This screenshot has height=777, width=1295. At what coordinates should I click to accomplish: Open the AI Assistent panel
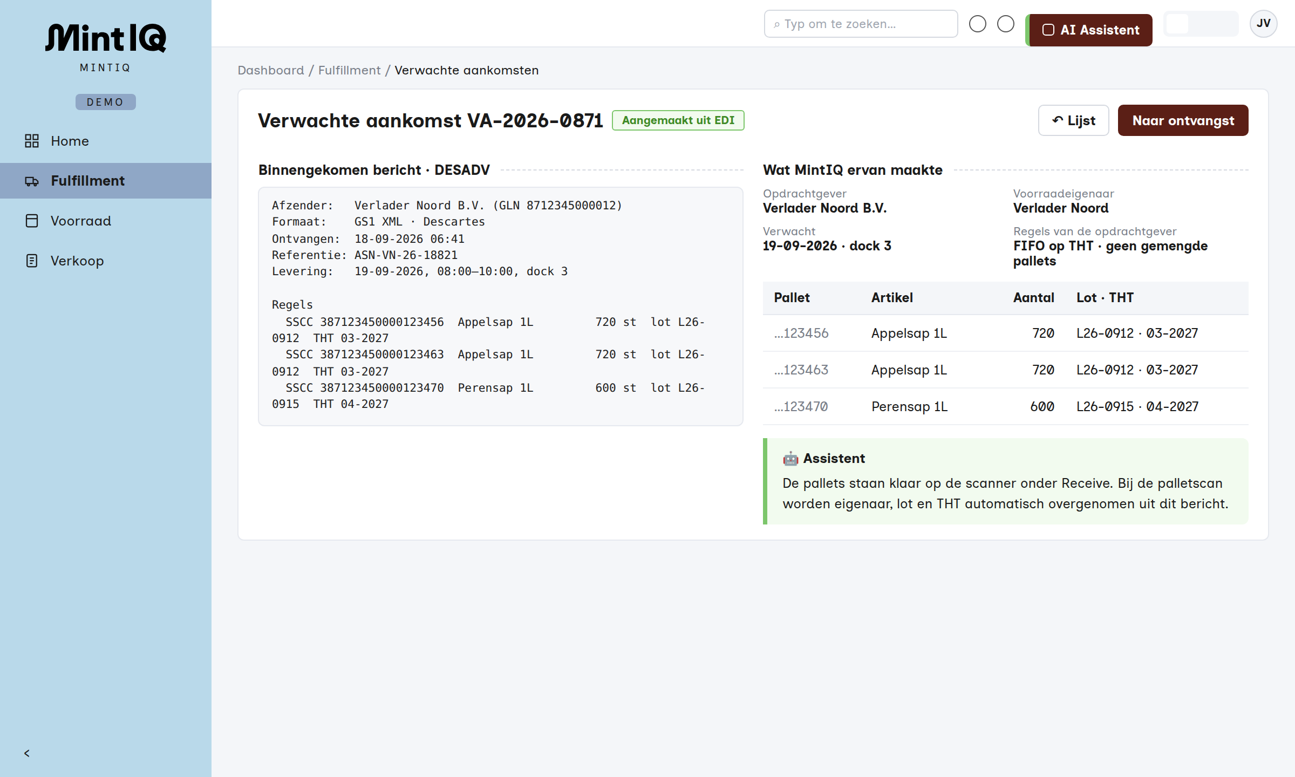(x=1090, y=30)
